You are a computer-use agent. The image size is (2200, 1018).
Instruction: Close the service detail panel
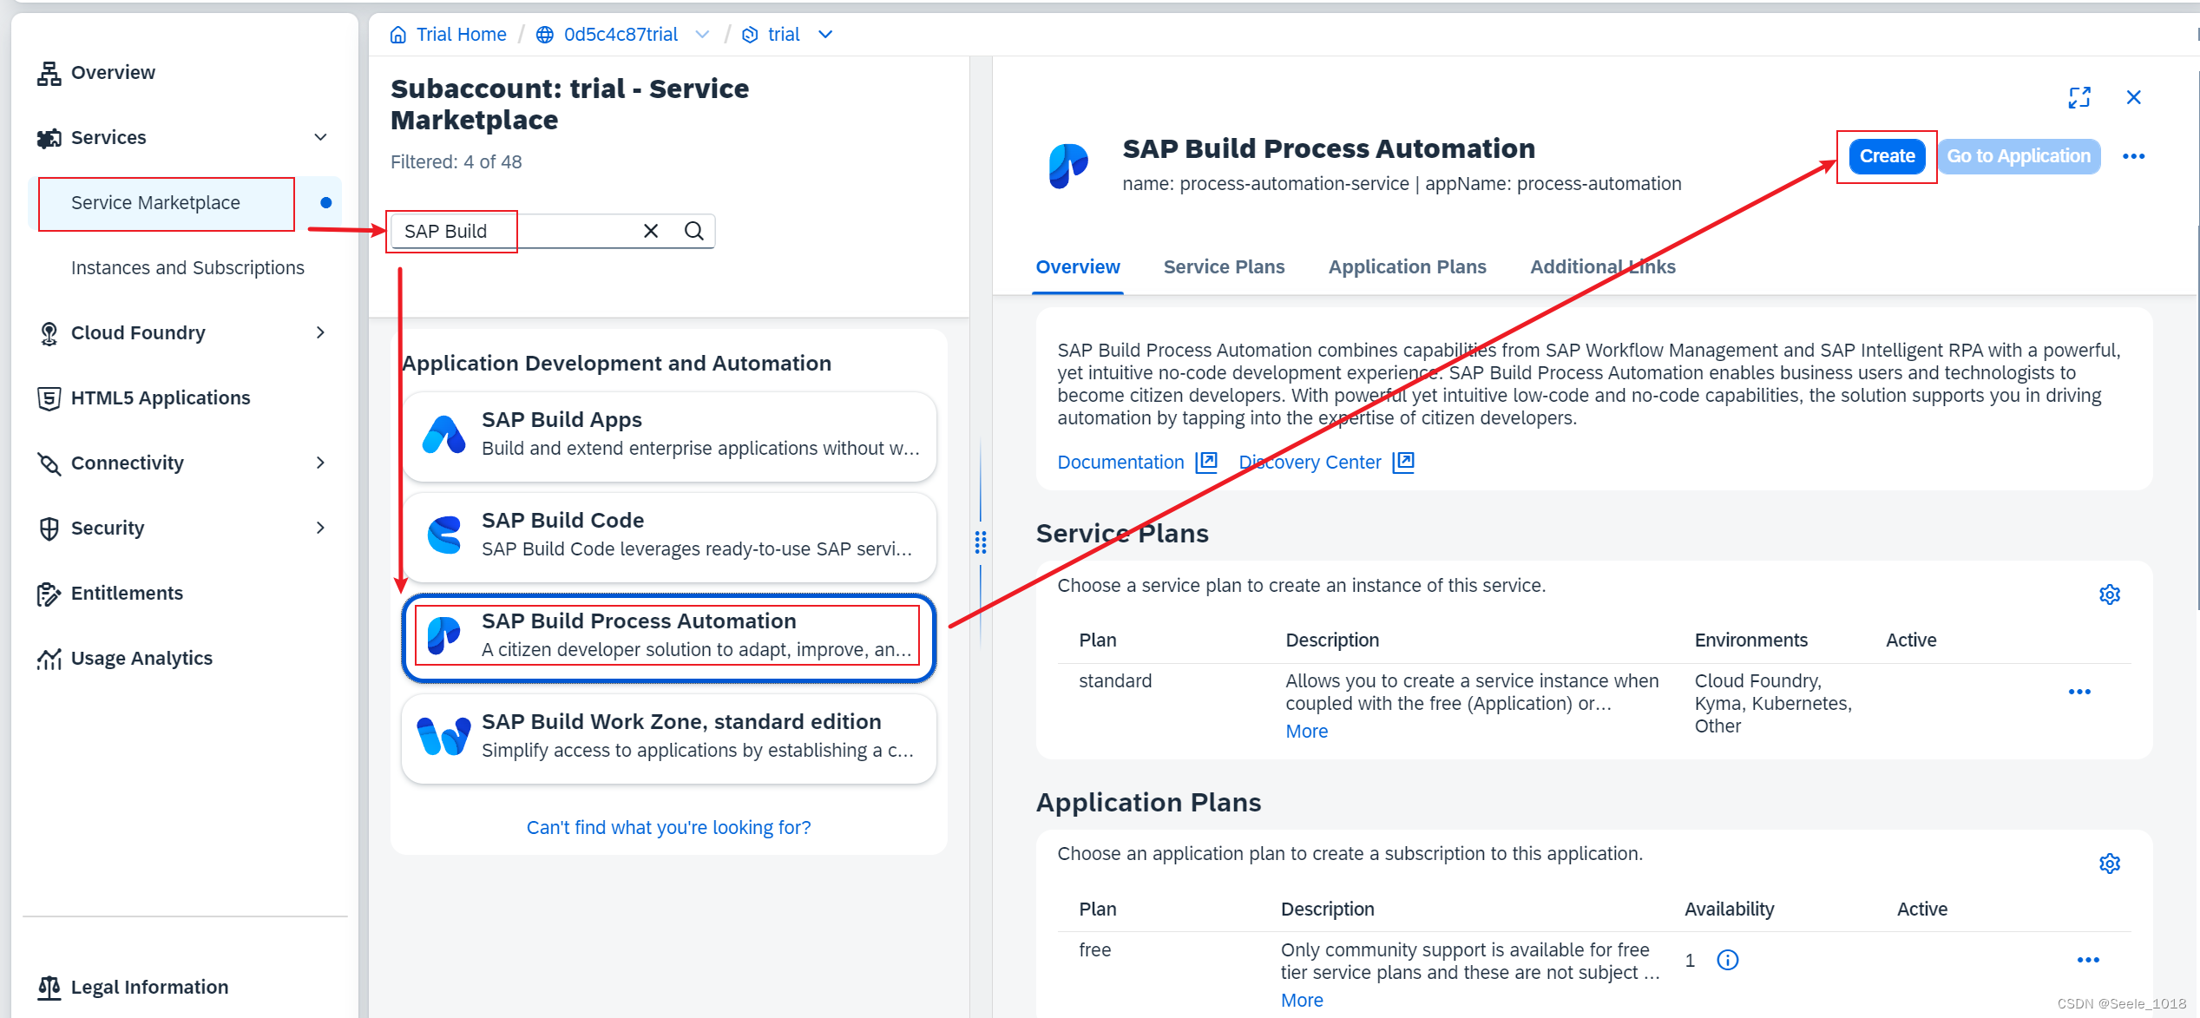tap(2134, 97)
